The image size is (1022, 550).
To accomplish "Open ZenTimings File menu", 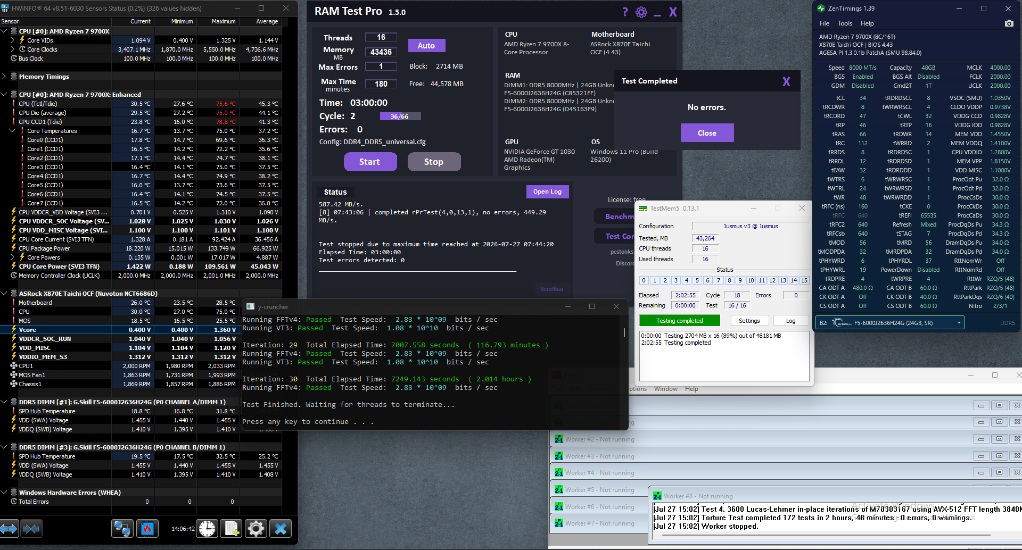I will click(x=825, y=23).
